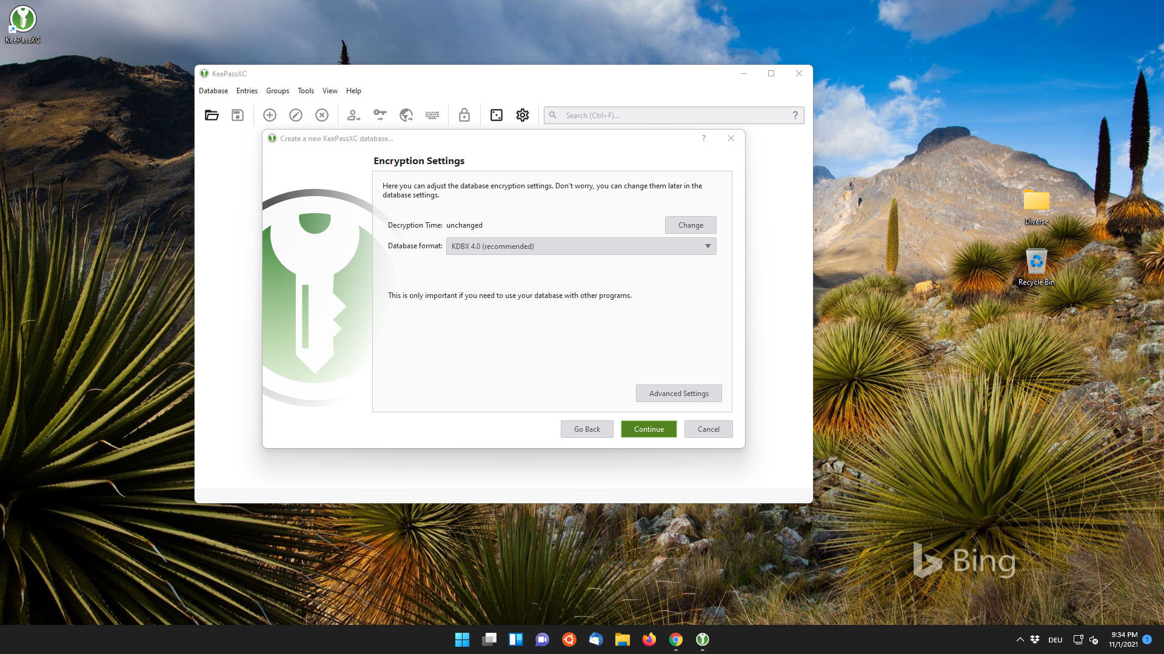
Task: Open database folder icon in KeePassXC toolbar
Action: [212, 115]
